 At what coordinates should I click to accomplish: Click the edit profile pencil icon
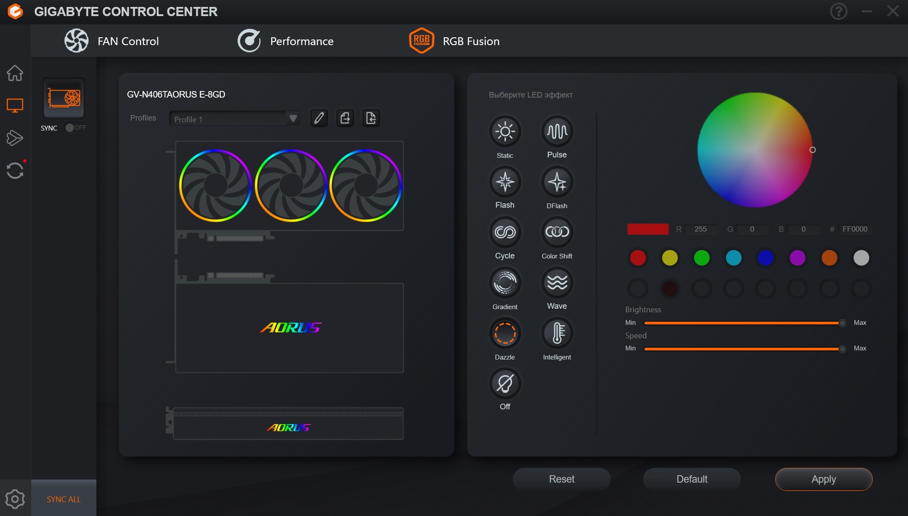[x=319, y=118]
